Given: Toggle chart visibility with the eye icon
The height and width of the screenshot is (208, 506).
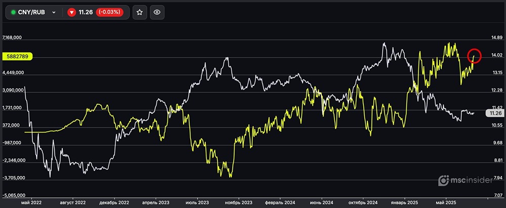Looking at the screenshot, I should tap(157, 12).
